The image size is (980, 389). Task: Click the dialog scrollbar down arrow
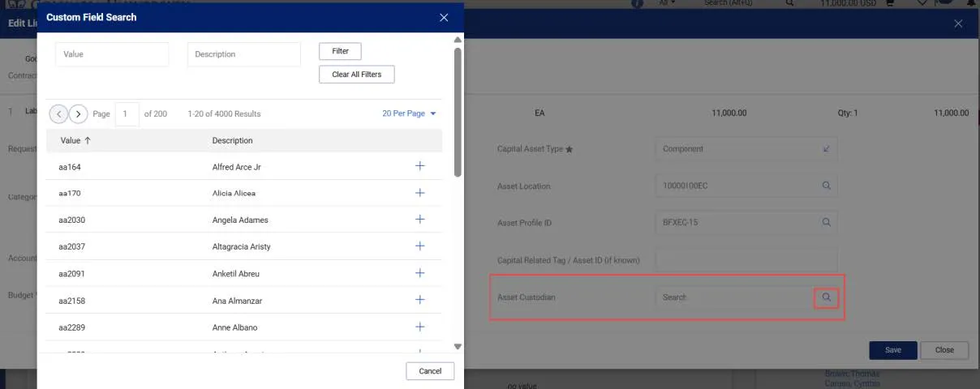click(458, 347)
